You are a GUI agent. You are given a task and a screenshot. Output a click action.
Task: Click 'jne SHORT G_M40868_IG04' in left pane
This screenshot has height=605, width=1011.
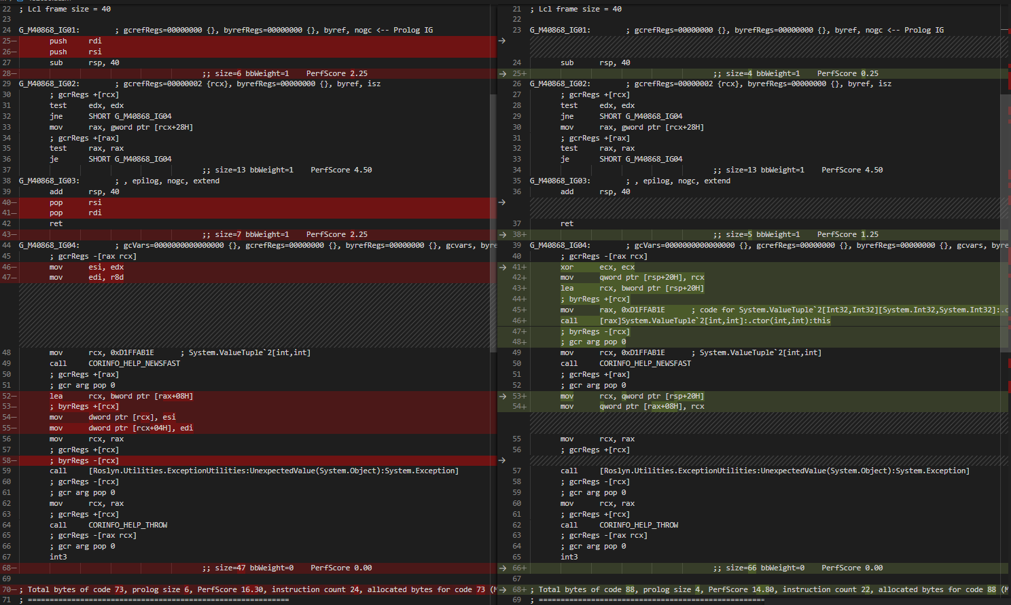coord(110,116)
